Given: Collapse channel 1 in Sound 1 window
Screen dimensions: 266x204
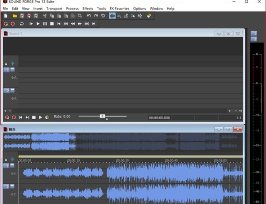Looking at the screenshot, I should [x=12, y=69].
